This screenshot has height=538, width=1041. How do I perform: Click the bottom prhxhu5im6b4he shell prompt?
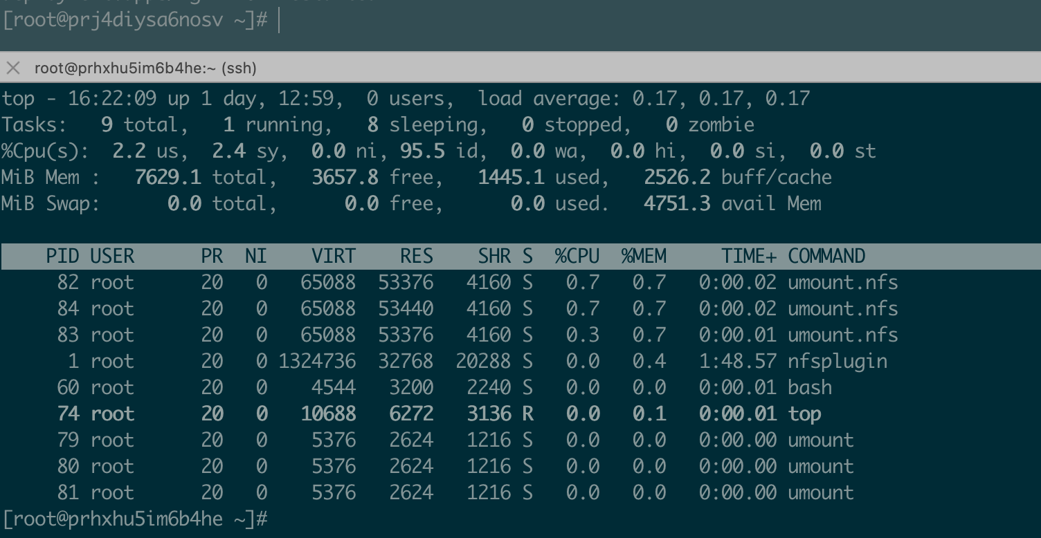pyautogui.click(x=135, y=519)
